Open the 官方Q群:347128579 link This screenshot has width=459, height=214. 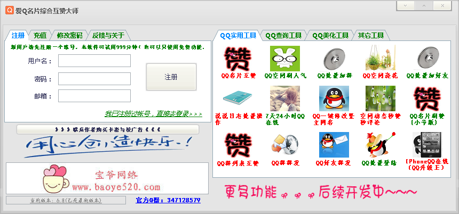[168, 200]
